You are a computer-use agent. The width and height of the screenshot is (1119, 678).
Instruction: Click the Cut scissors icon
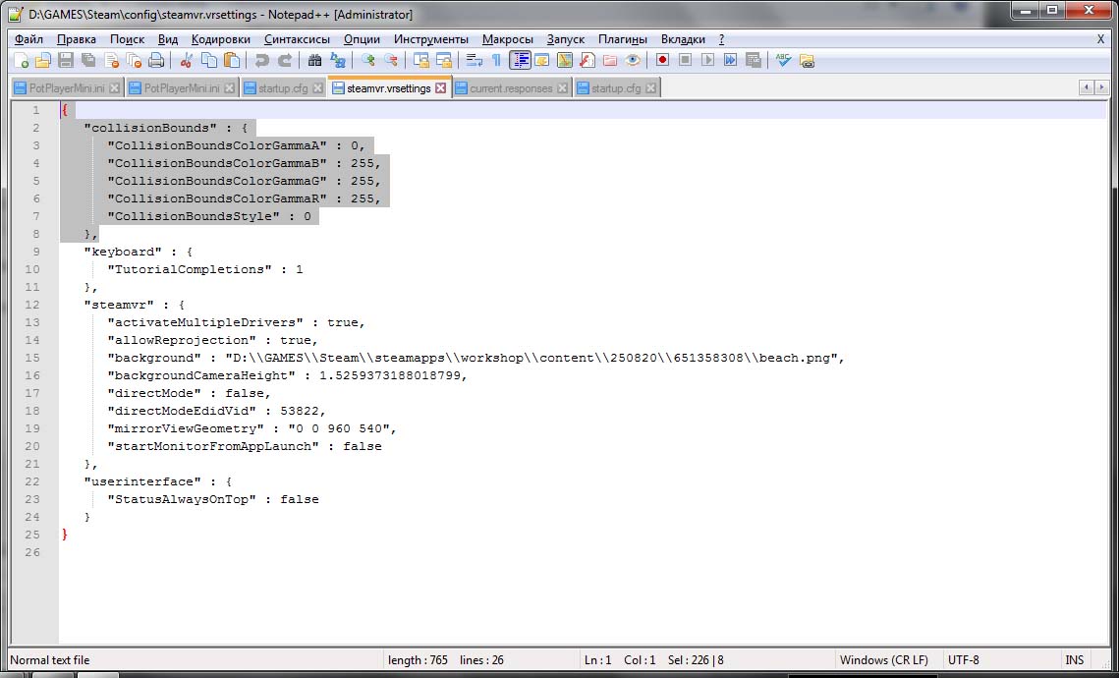pyautogui.click(x=186, y=60)
